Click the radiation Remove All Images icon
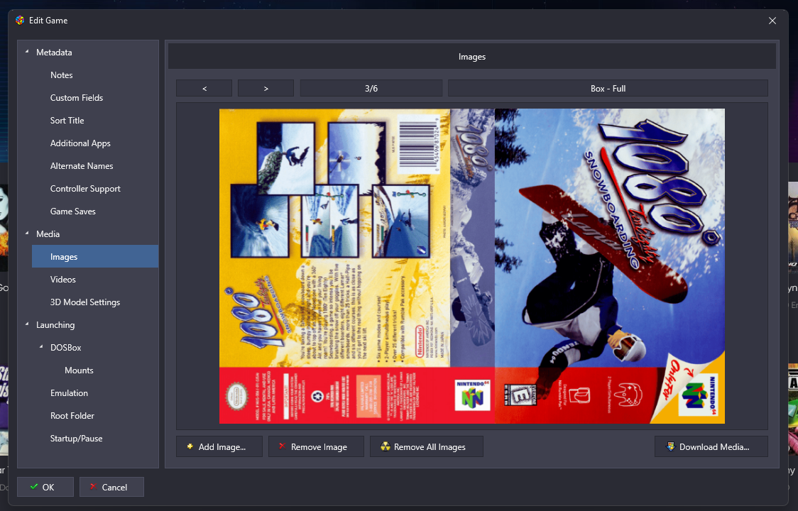The width and height of the screenshot is (798, 511). pos(386,446)
